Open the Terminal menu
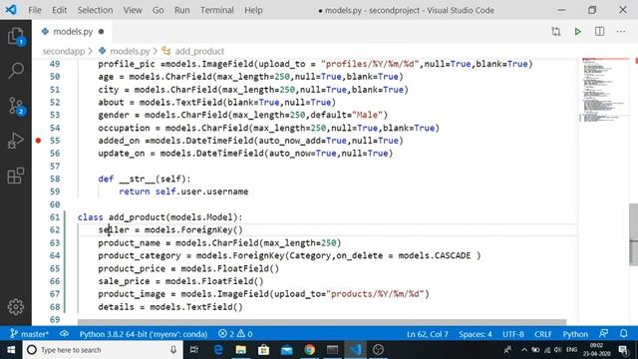 pos(217,10)
